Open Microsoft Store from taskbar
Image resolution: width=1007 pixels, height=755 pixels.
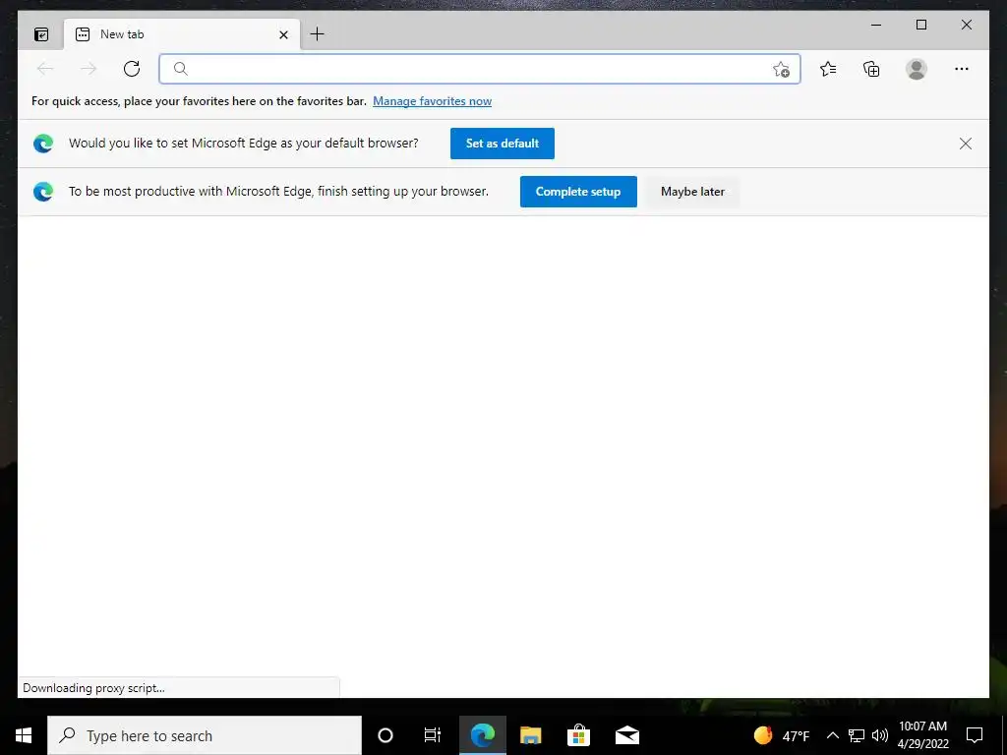click(x=578, y=735)
